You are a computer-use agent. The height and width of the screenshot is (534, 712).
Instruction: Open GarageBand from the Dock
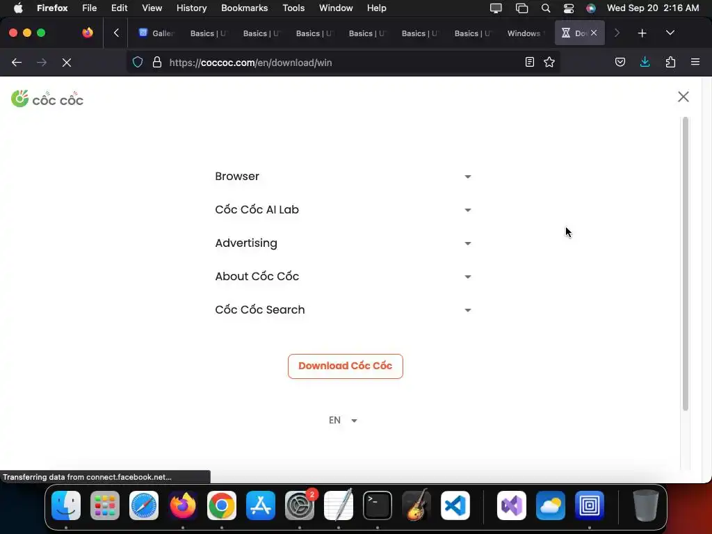click(x=416, y=505)
